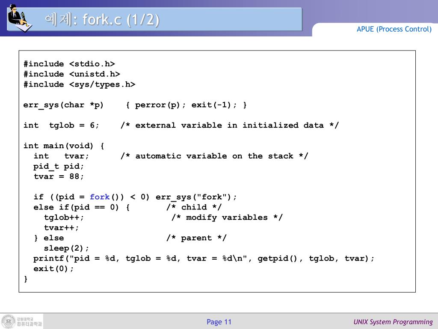438x329 pixels.
Task: Click '{ perror(p); exit(-1); }' body
Action: (x=186, y=105)
